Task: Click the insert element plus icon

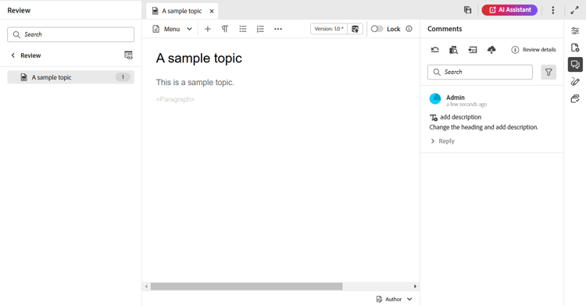Action: pyautogui.click(x=207, y=29)
